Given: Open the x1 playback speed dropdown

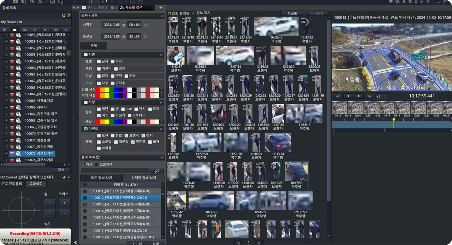Looking at the screenshot, I should click(x=380, y=96).
